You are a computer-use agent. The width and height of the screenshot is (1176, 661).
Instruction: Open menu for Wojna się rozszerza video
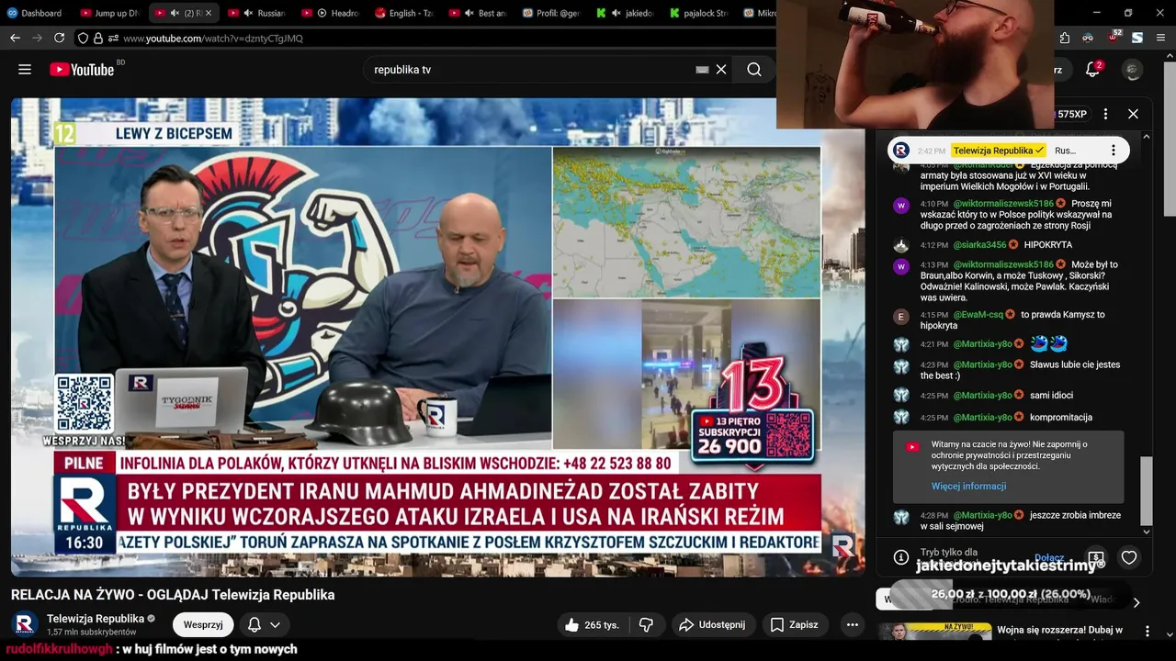[x=1146, y=631]
